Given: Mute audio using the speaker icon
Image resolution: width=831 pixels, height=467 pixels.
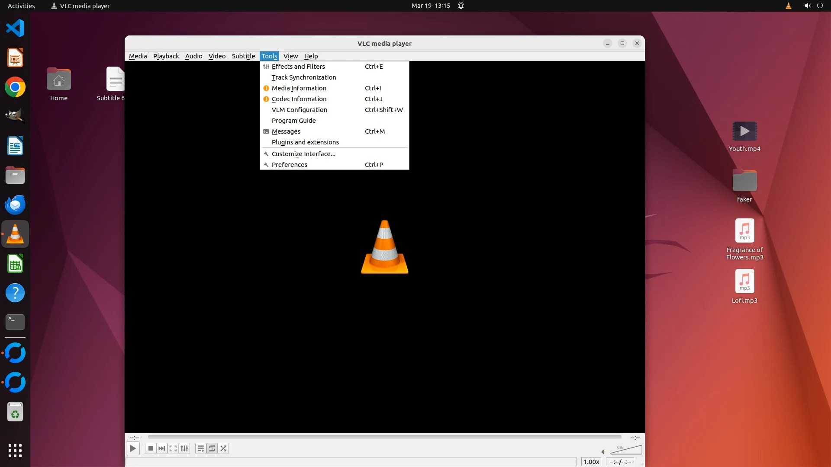Looking at the screenshot, I should (x=603, y=452).
